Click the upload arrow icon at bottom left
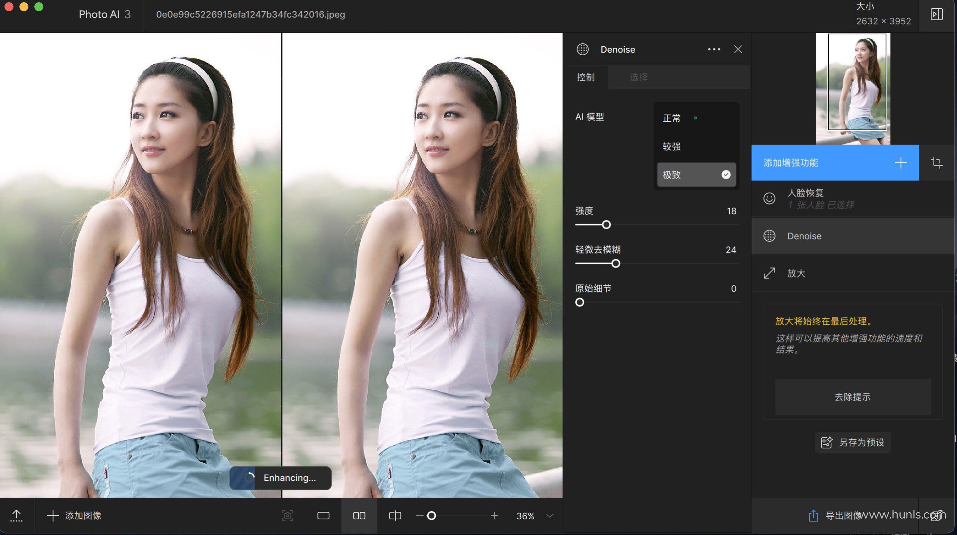 tap(16, 516)
